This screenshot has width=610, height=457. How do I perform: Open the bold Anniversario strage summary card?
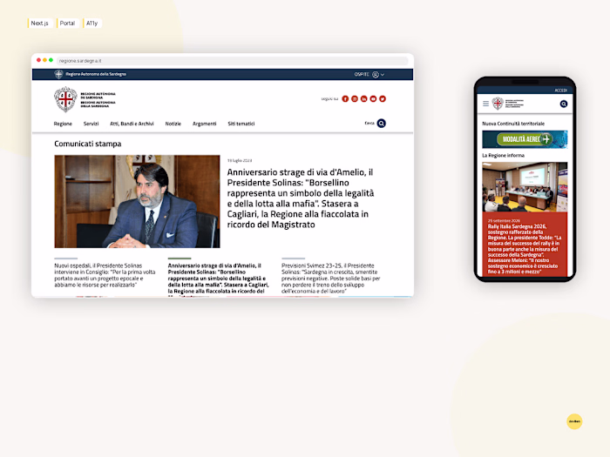point(218,279)
